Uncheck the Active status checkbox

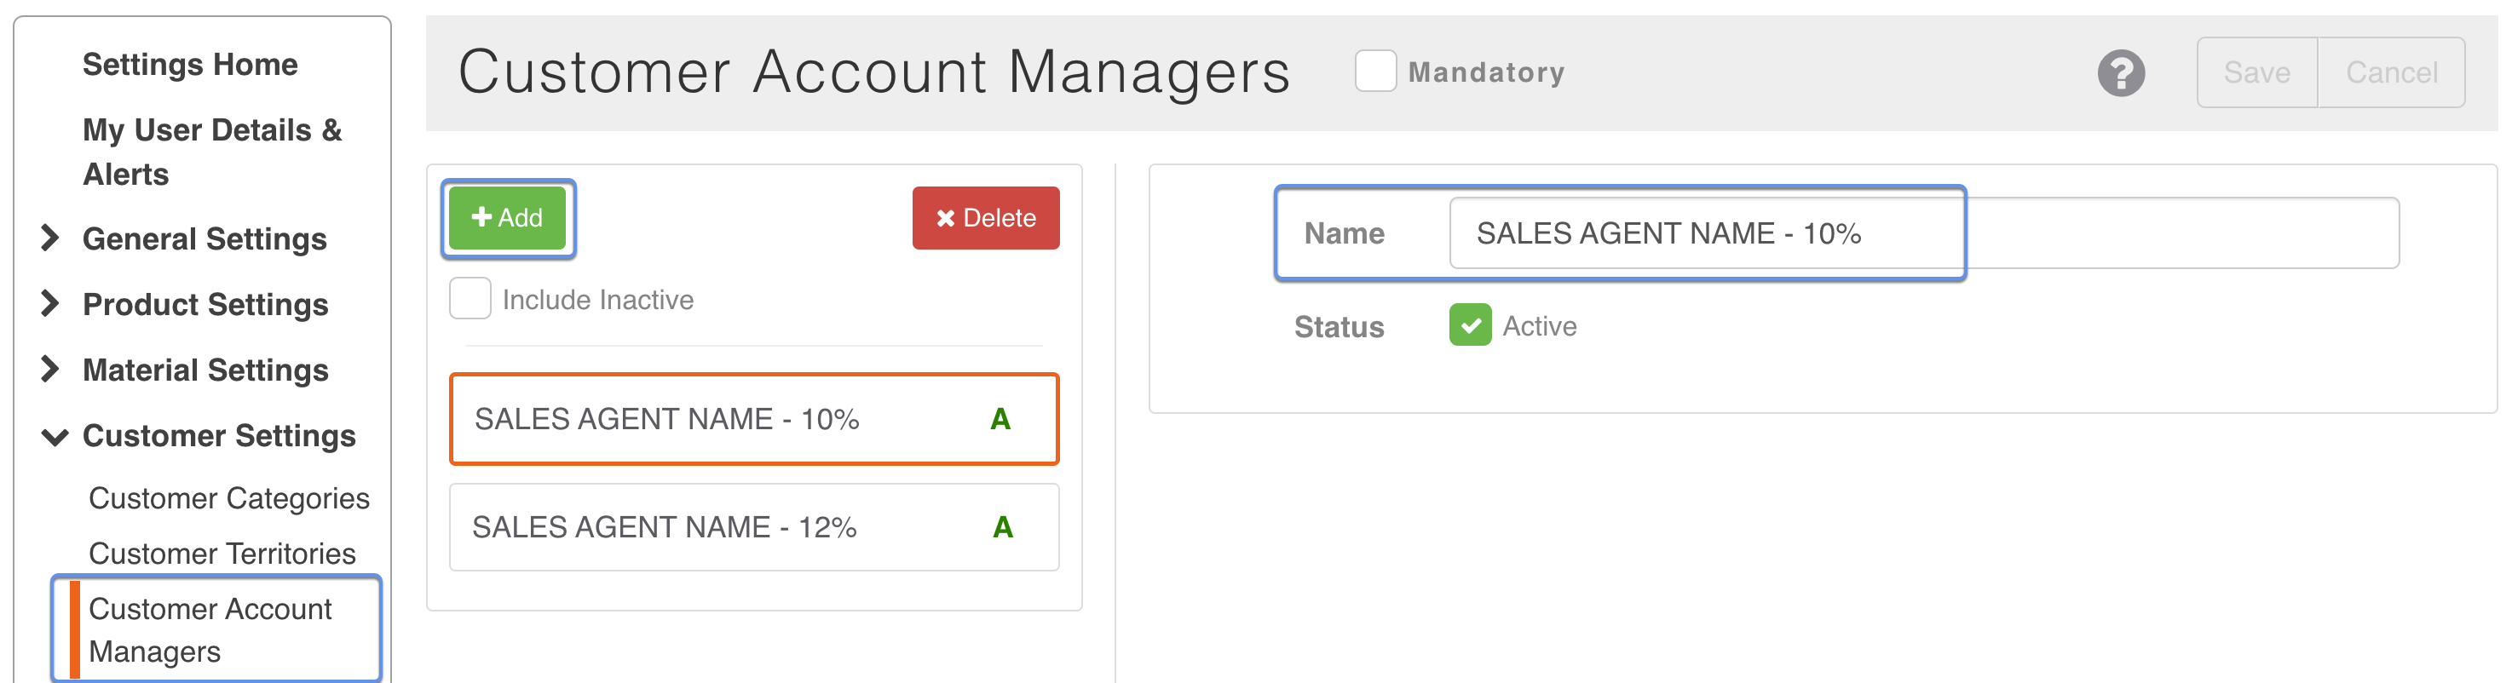click(1470, 325)
